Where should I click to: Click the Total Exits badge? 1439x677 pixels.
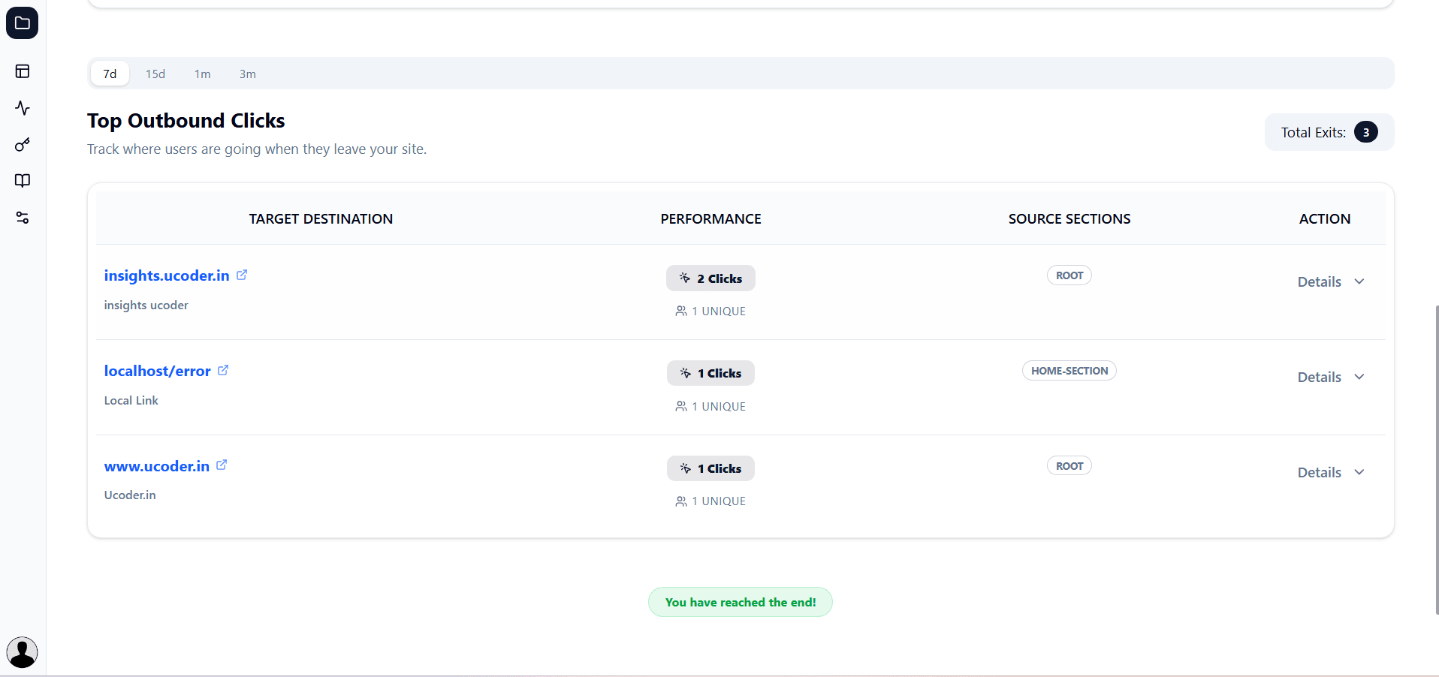click(1329, 132)
